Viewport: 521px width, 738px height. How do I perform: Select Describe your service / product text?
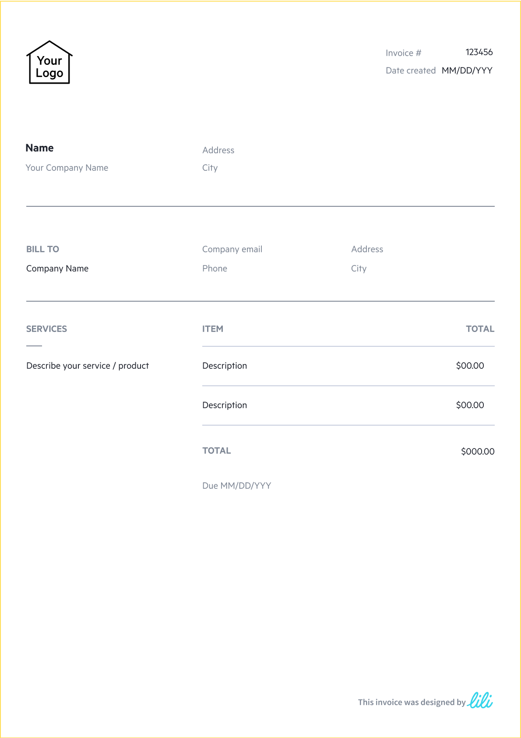tap(88, 366)
